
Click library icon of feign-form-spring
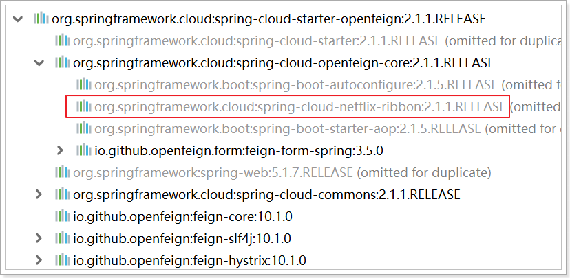pyautogui.click(x=84, y=150)
